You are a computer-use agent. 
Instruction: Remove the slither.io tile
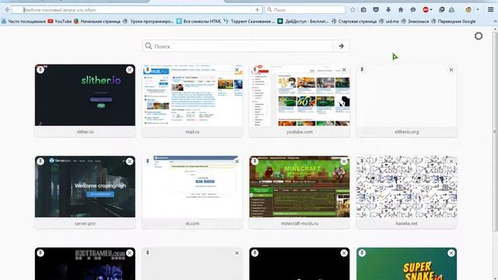[x=130, y=70]
